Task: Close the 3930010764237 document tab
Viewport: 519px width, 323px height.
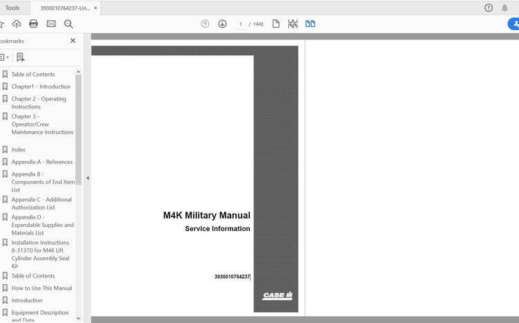Action: [x=95, y=8]
